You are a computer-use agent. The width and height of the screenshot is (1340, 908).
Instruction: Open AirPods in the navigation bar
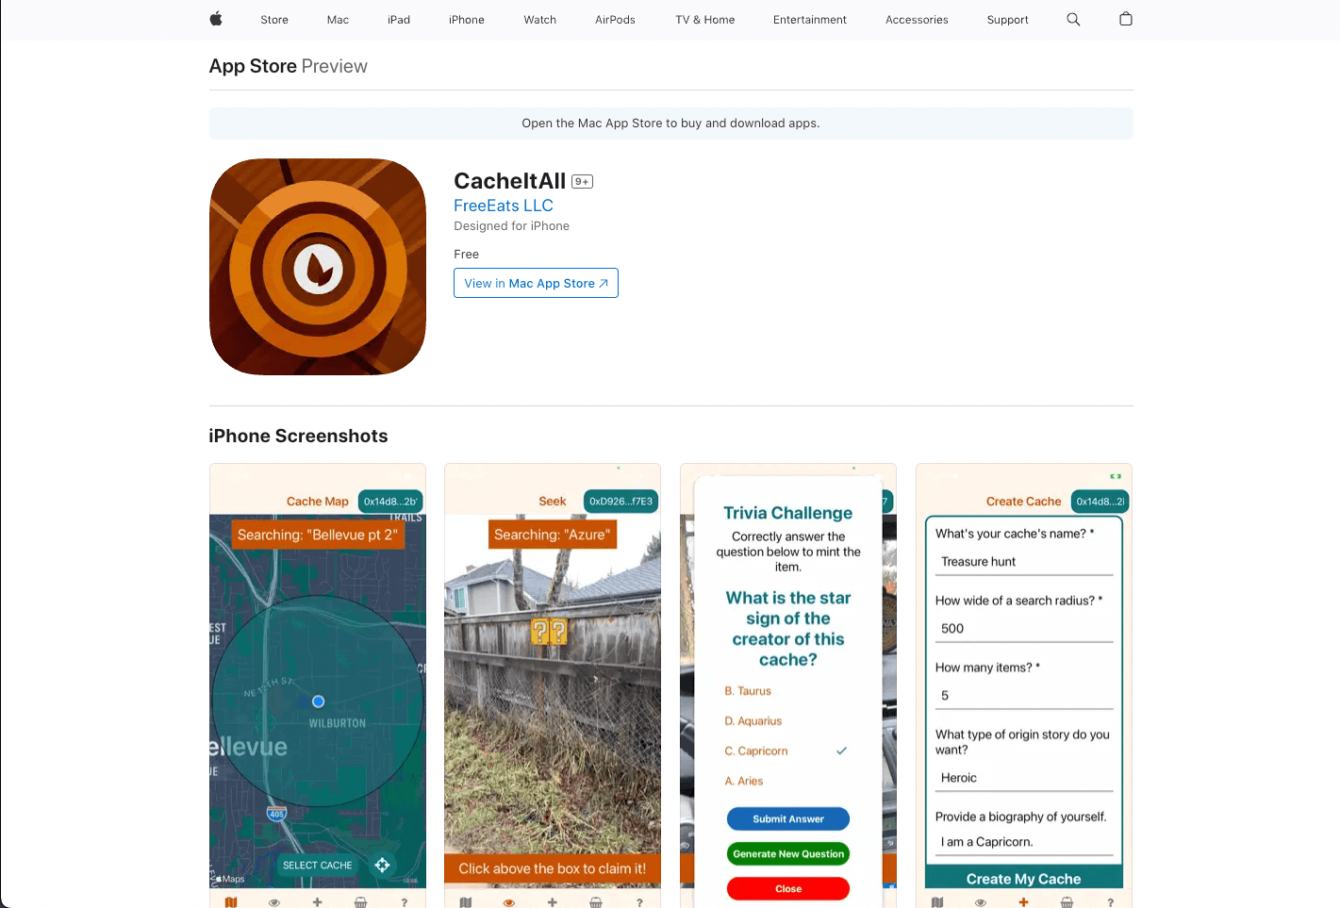point(615,20)
